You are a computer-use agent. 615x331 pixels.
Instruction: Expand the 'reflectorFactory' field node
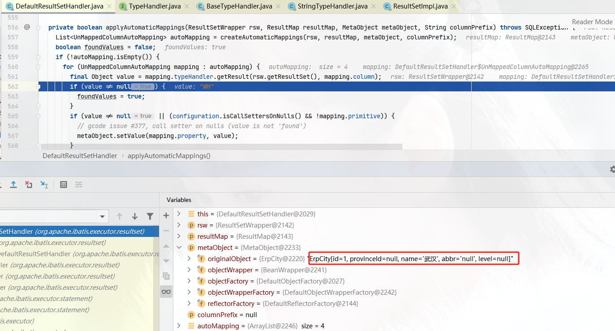pyautogui.click(x=189, y=304)
